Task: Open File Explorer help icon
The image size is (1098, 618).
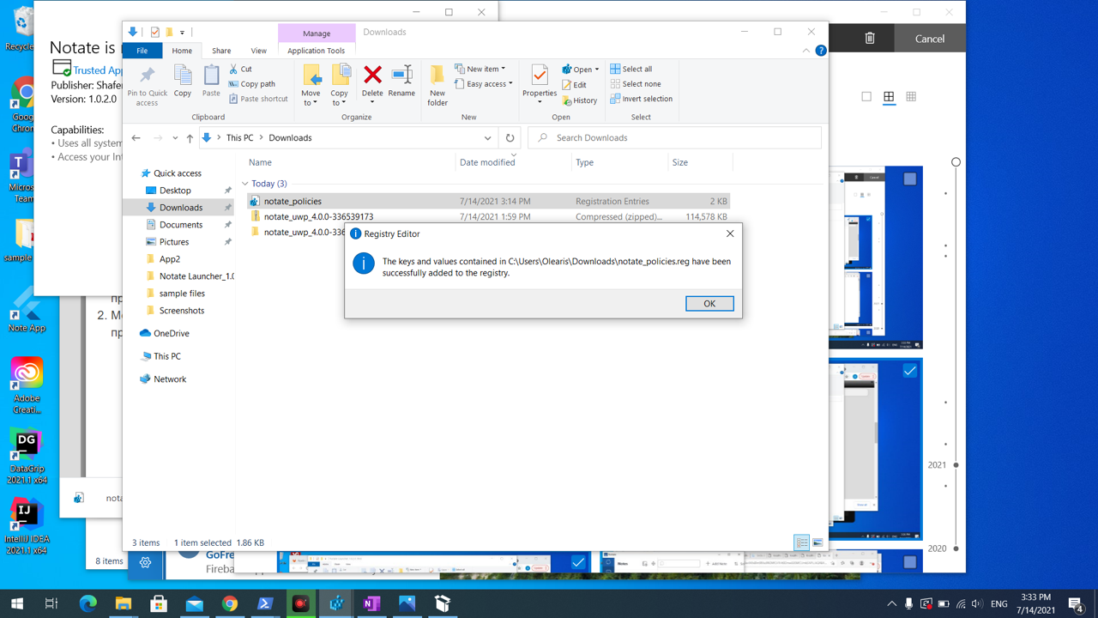Action: click(821, 51)
